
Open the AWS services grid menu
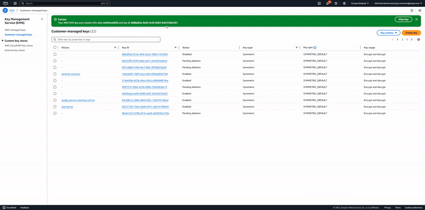pos(15,4)
